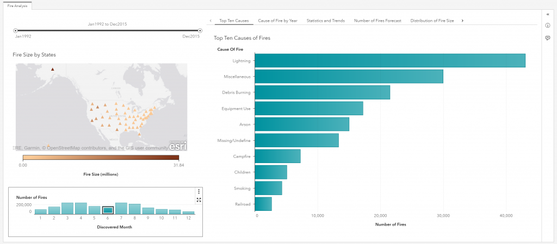Image resolution: width=557 pixels, height=244 pixels.
Task: Open the Statistics and Trends tab
Action: [x=325, y=21]
